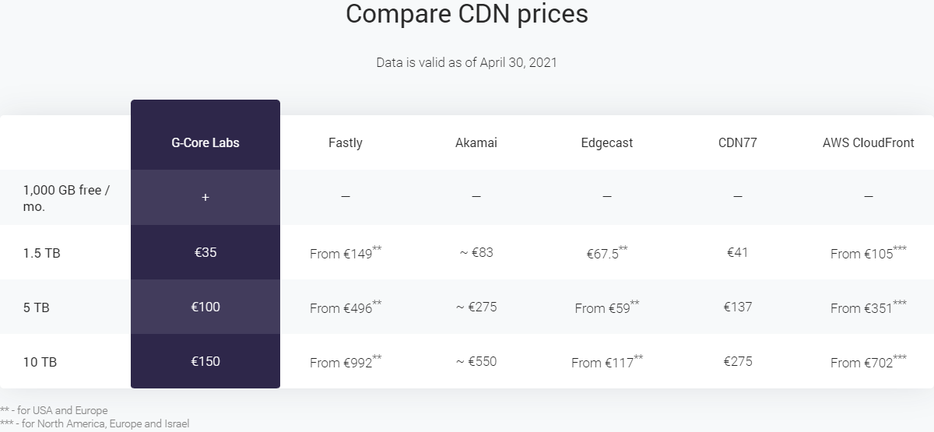Click the AWS CloudFront column header
Viewport: 934px width, 432px height.
tap(869, 143)
